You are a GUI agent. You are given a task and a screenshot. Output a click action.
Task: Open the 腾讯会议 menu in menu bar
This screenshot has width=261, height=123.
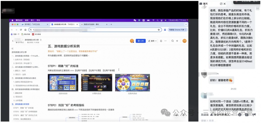(x=19, y=20)
